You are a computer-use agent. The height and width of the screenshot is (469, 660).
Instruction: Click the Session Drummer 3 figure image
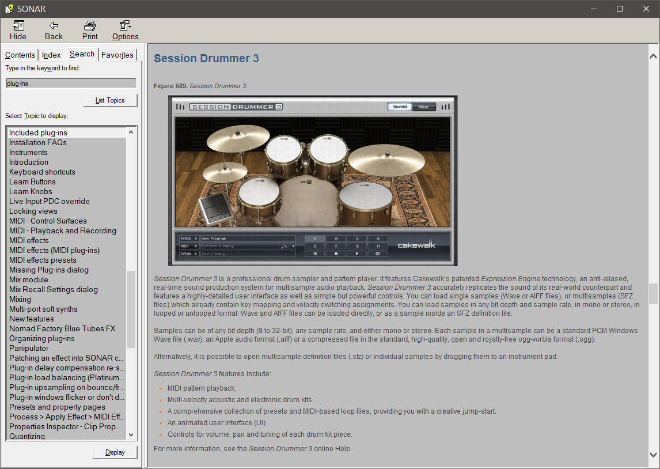tap(313, 180)
